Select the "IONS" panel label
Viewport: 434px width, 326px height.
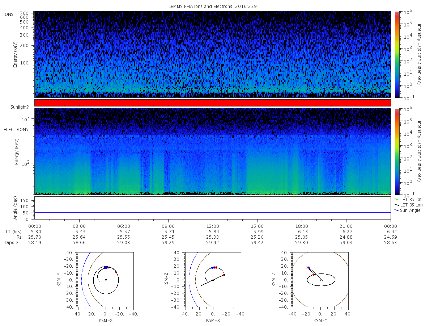9,14
